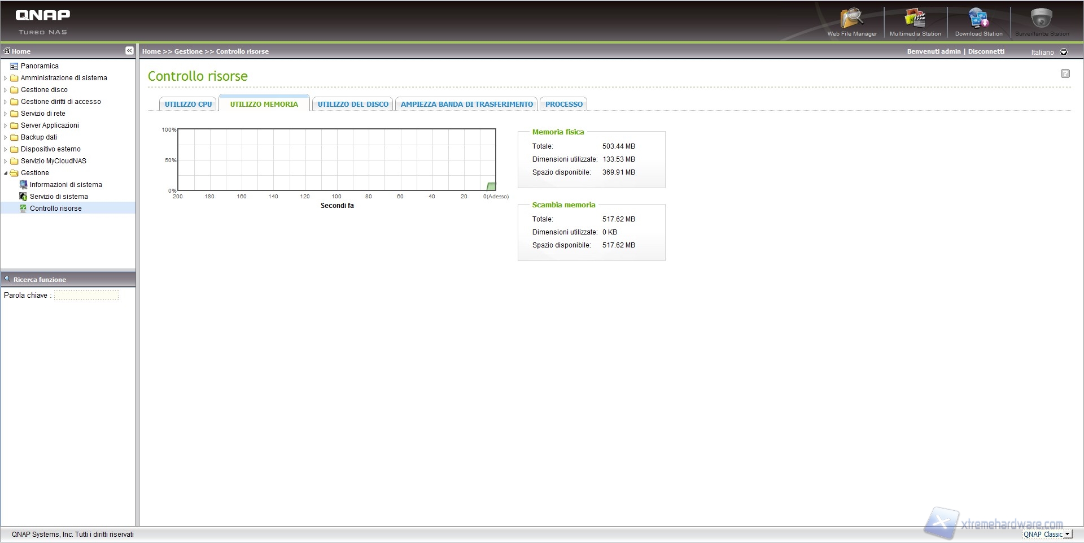Open Informazioni di sistema item

click(x=65, y=185)
